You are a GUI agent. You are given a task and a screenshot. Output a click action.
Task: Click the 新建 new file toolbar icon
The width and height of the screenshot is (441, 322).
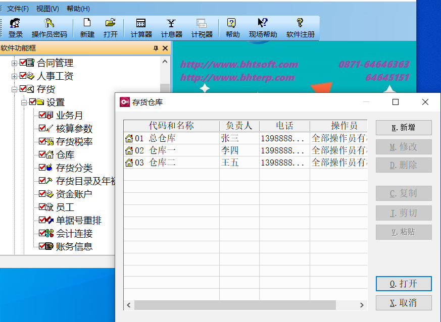click(x=86, y=27)
